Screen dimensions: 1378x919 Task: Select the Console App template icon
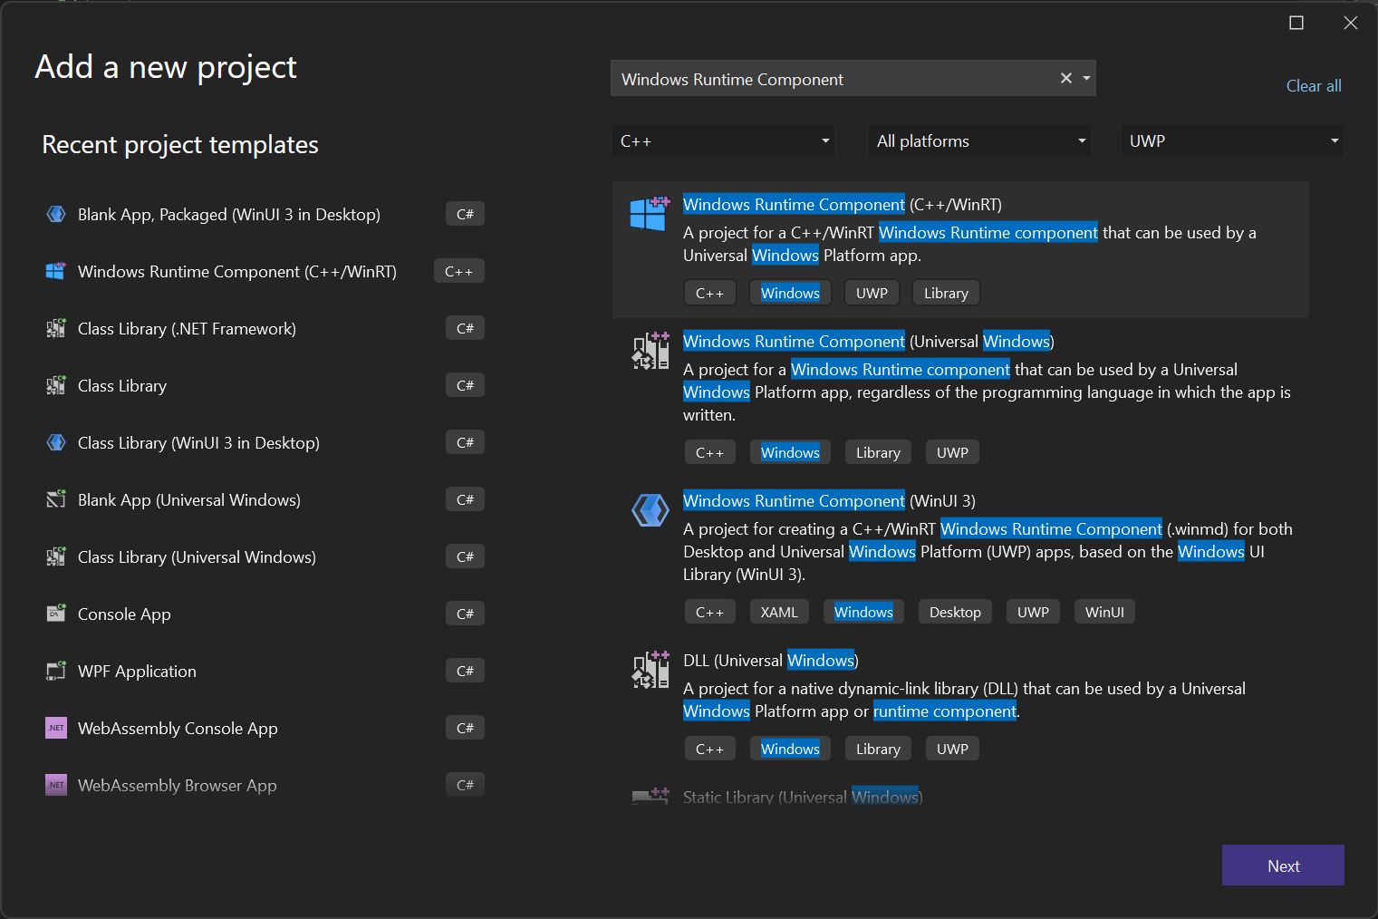pos(55,614)
